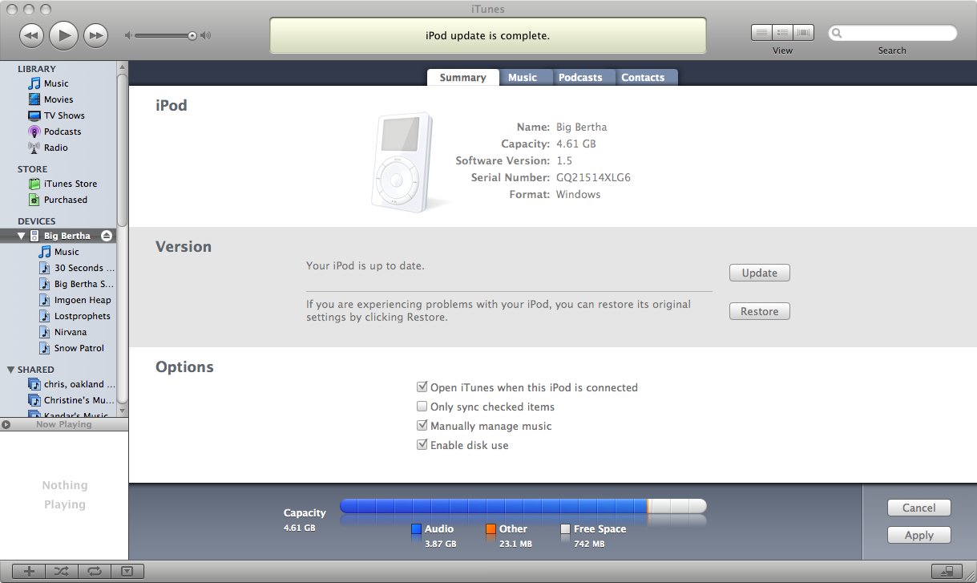Screen dimensions: 977x583
Task: Toggle shuffle mode
Action: point(62,571)
